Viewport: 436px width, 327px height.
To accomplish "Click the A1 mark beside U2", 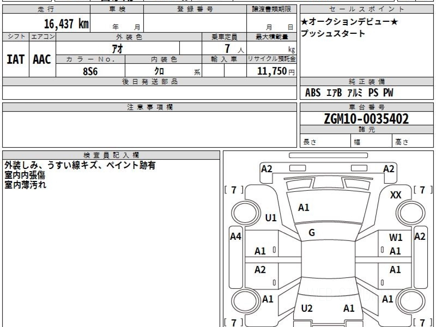I will (349, 308).
